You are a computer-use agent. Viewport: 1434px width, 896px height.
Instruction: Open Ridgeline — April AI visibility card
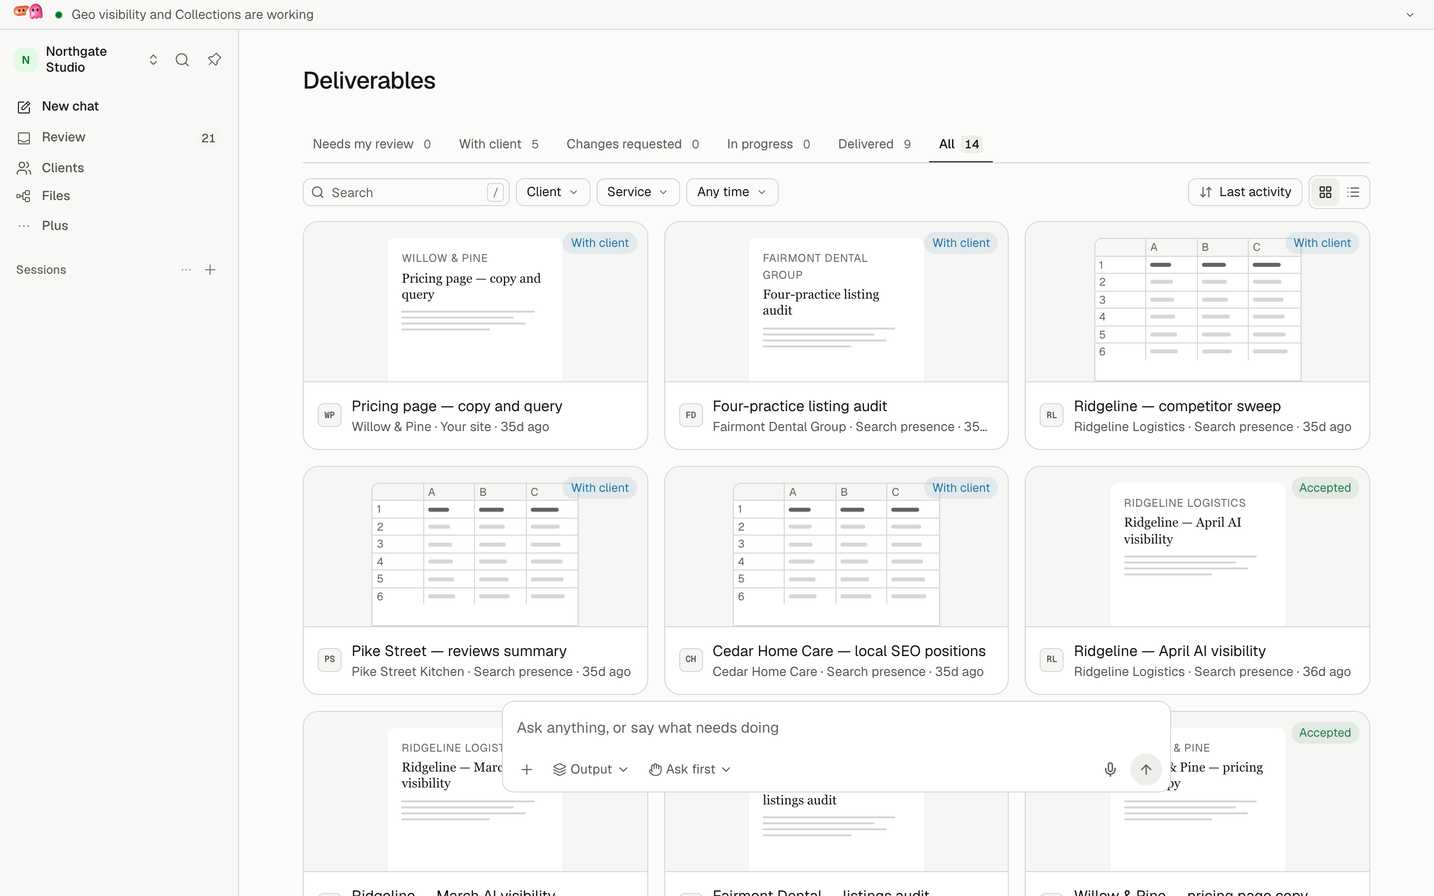pos(1197,580)
